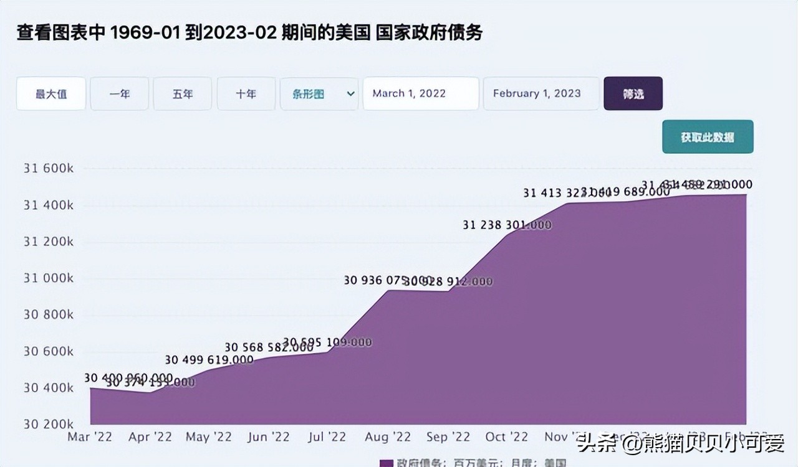
Task: Click the chart peak near Feb '23
Action: (742, 196)
